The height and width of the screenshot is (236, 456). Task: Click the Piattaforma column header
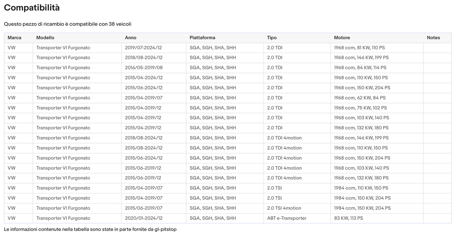(202, 38)
